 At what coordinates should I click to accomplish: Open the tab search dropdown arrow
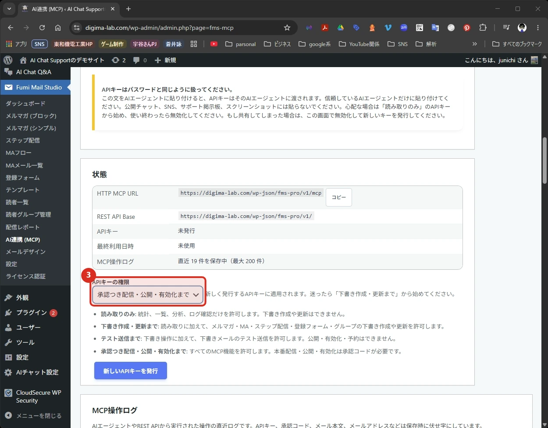click(9, 9)
